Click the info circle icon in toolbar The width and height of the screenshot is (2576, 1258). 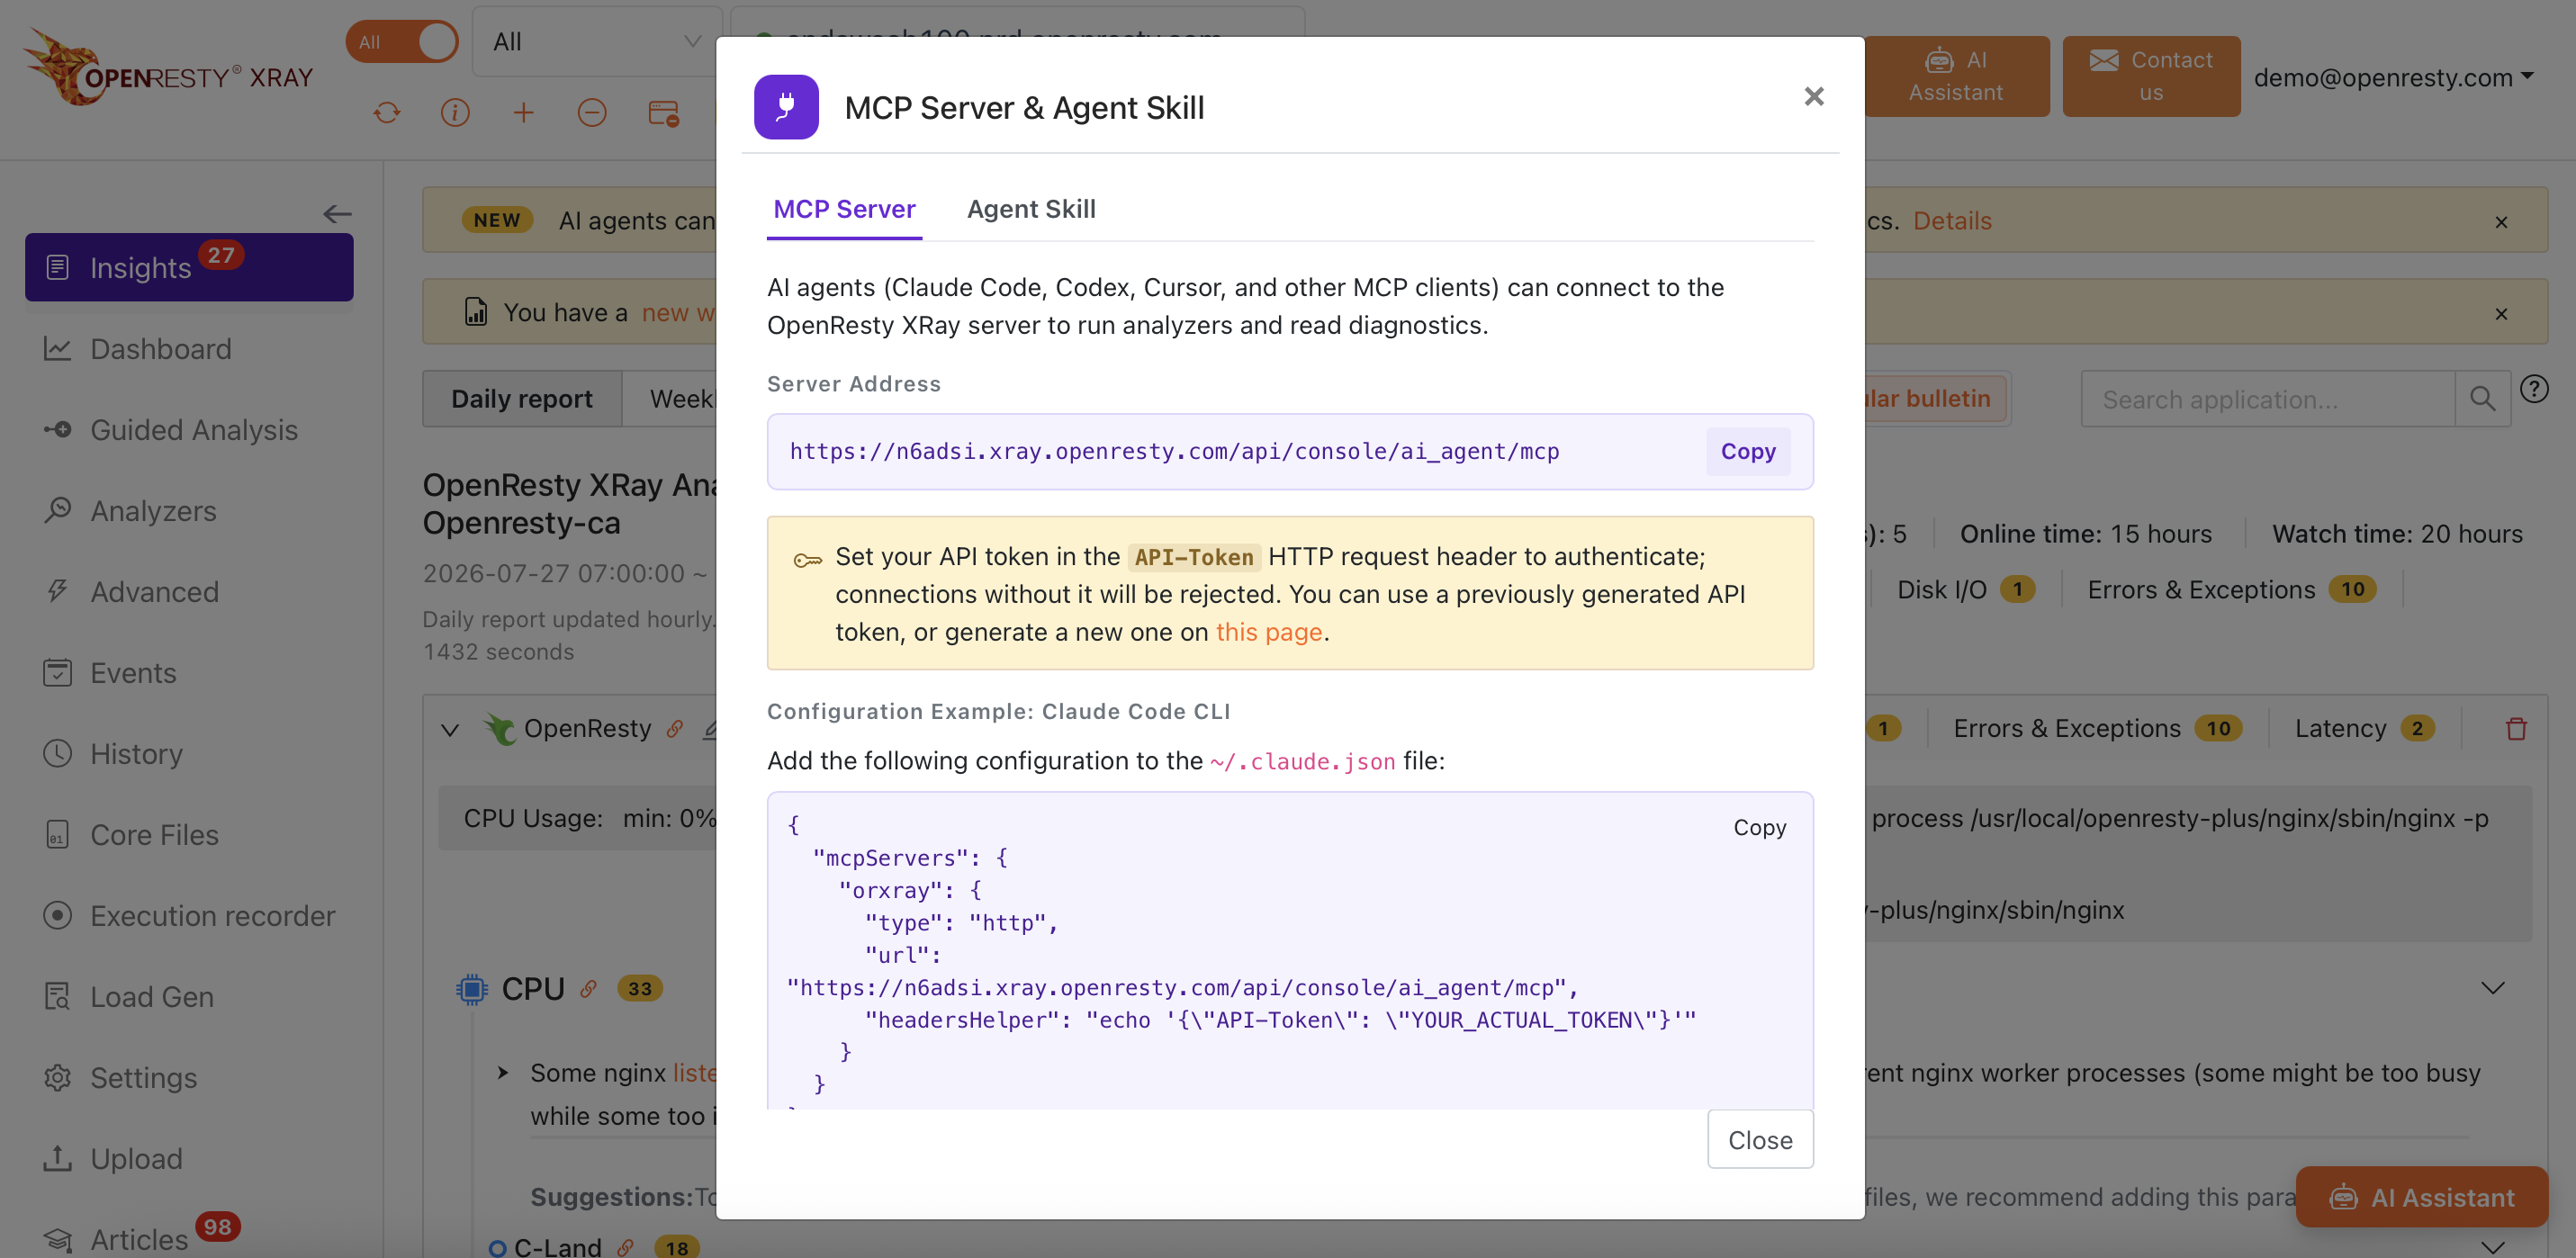pyautogui.click(x=455, y=113)
